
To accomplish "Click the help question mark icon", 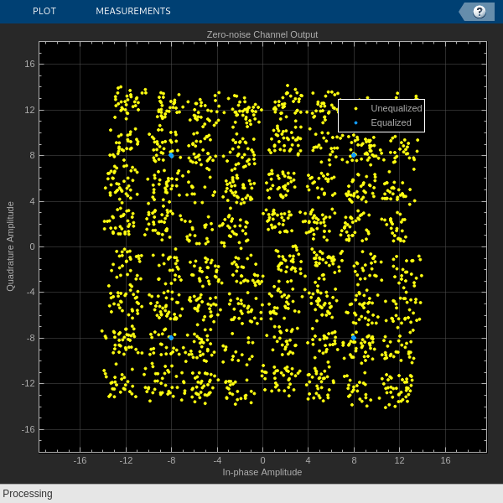I will [x=480, y=12].
